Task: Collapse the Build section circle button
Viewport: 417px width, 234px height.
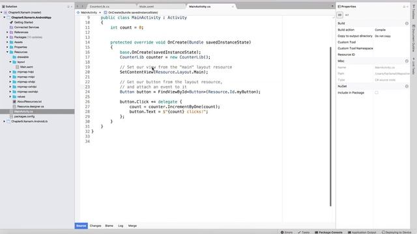Action: coord(407,23)
